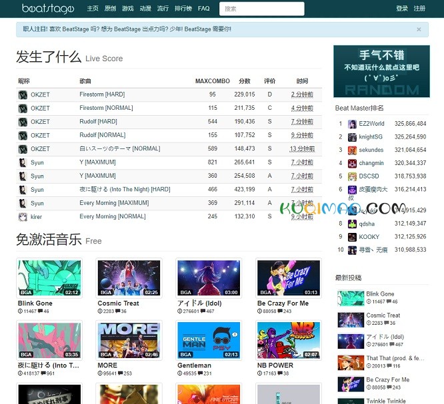444x404 pixels.
Task: Open Firestorm [HARD] song link
Action: [x=102, y=94]
